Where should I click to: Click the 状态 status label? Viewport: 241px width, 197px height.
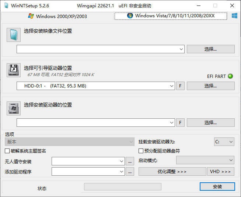(42, 189)
